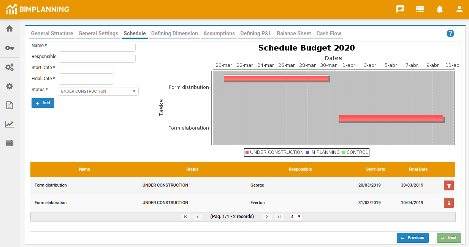Open the line chart icon in sidebar

point(10,124)
